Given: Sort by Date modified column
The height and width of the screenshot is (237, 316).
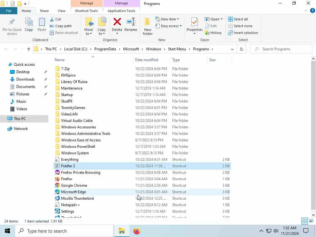Looking at the screenshot, I should coord(152,60).
